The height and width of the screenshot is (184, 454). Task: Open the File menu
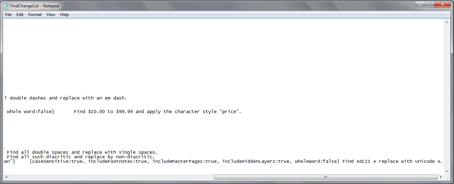pos(8,15)
